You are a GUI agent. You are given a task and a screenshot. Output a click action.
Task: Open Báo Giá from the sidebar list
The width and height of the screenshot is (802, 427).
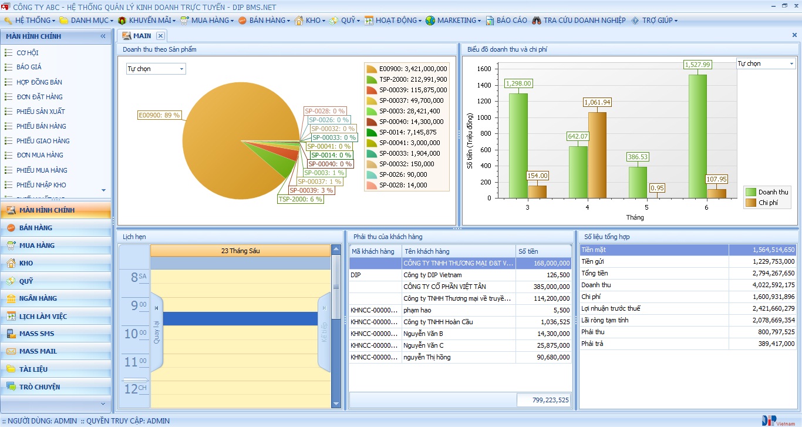[x=29, y=67]
